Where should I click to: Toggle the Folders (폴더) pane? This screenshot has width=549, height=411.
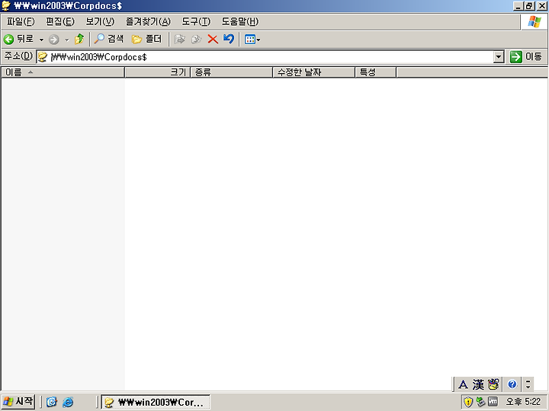point(146,39)
